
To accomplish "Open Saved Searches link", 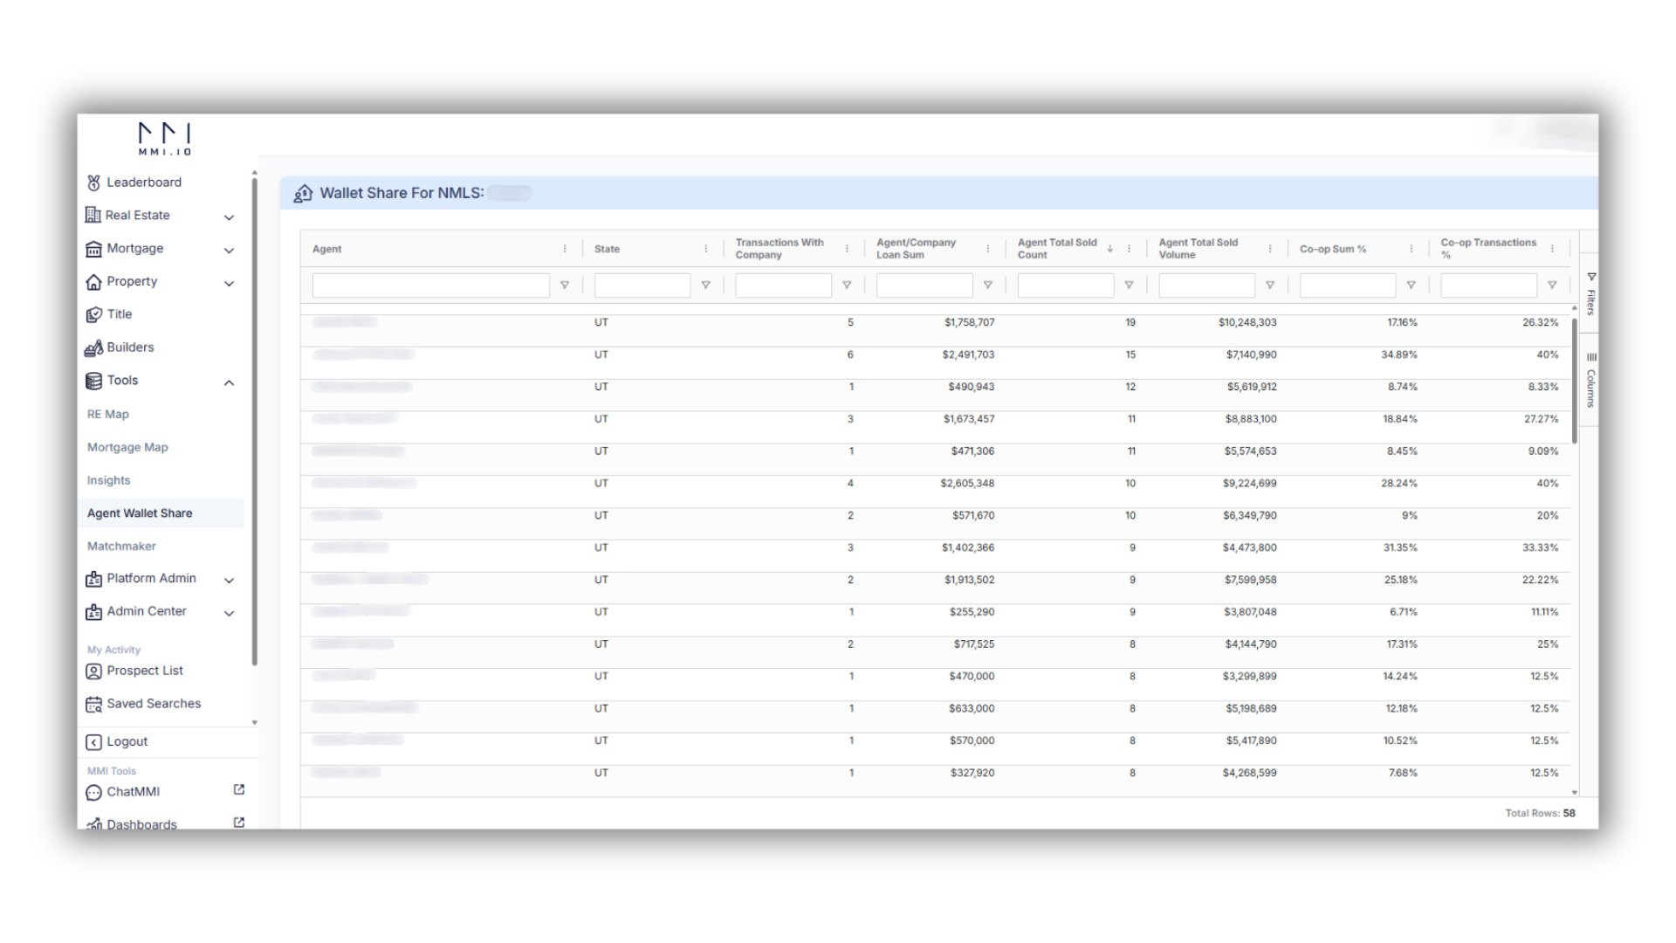I will click(x=153, y=704).
